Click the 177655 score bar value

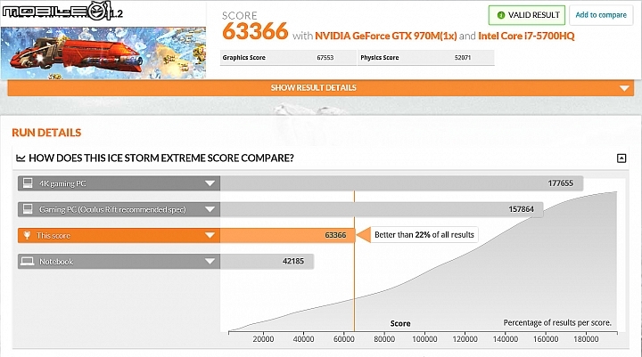click(x=560, y=183)
